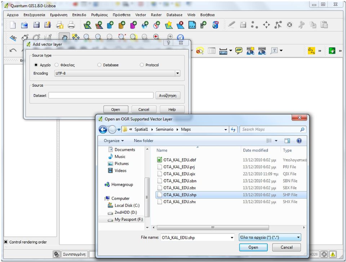
Task: Expand the Measure tool dropdown arrow
Action: [231, 51]
